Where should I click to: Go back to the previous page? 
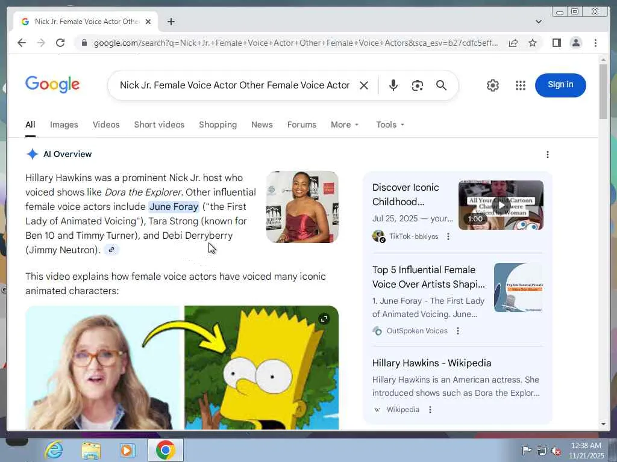tap(22, 43)
